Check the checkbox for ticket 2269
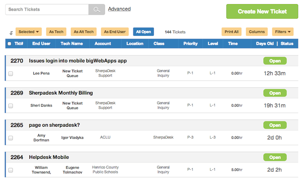The height and width of the screenshot is (182, 302). point(11,106)
